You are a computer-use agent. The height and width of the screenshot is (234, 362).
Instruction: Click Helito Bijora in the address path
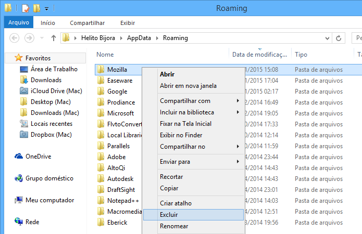98,38
